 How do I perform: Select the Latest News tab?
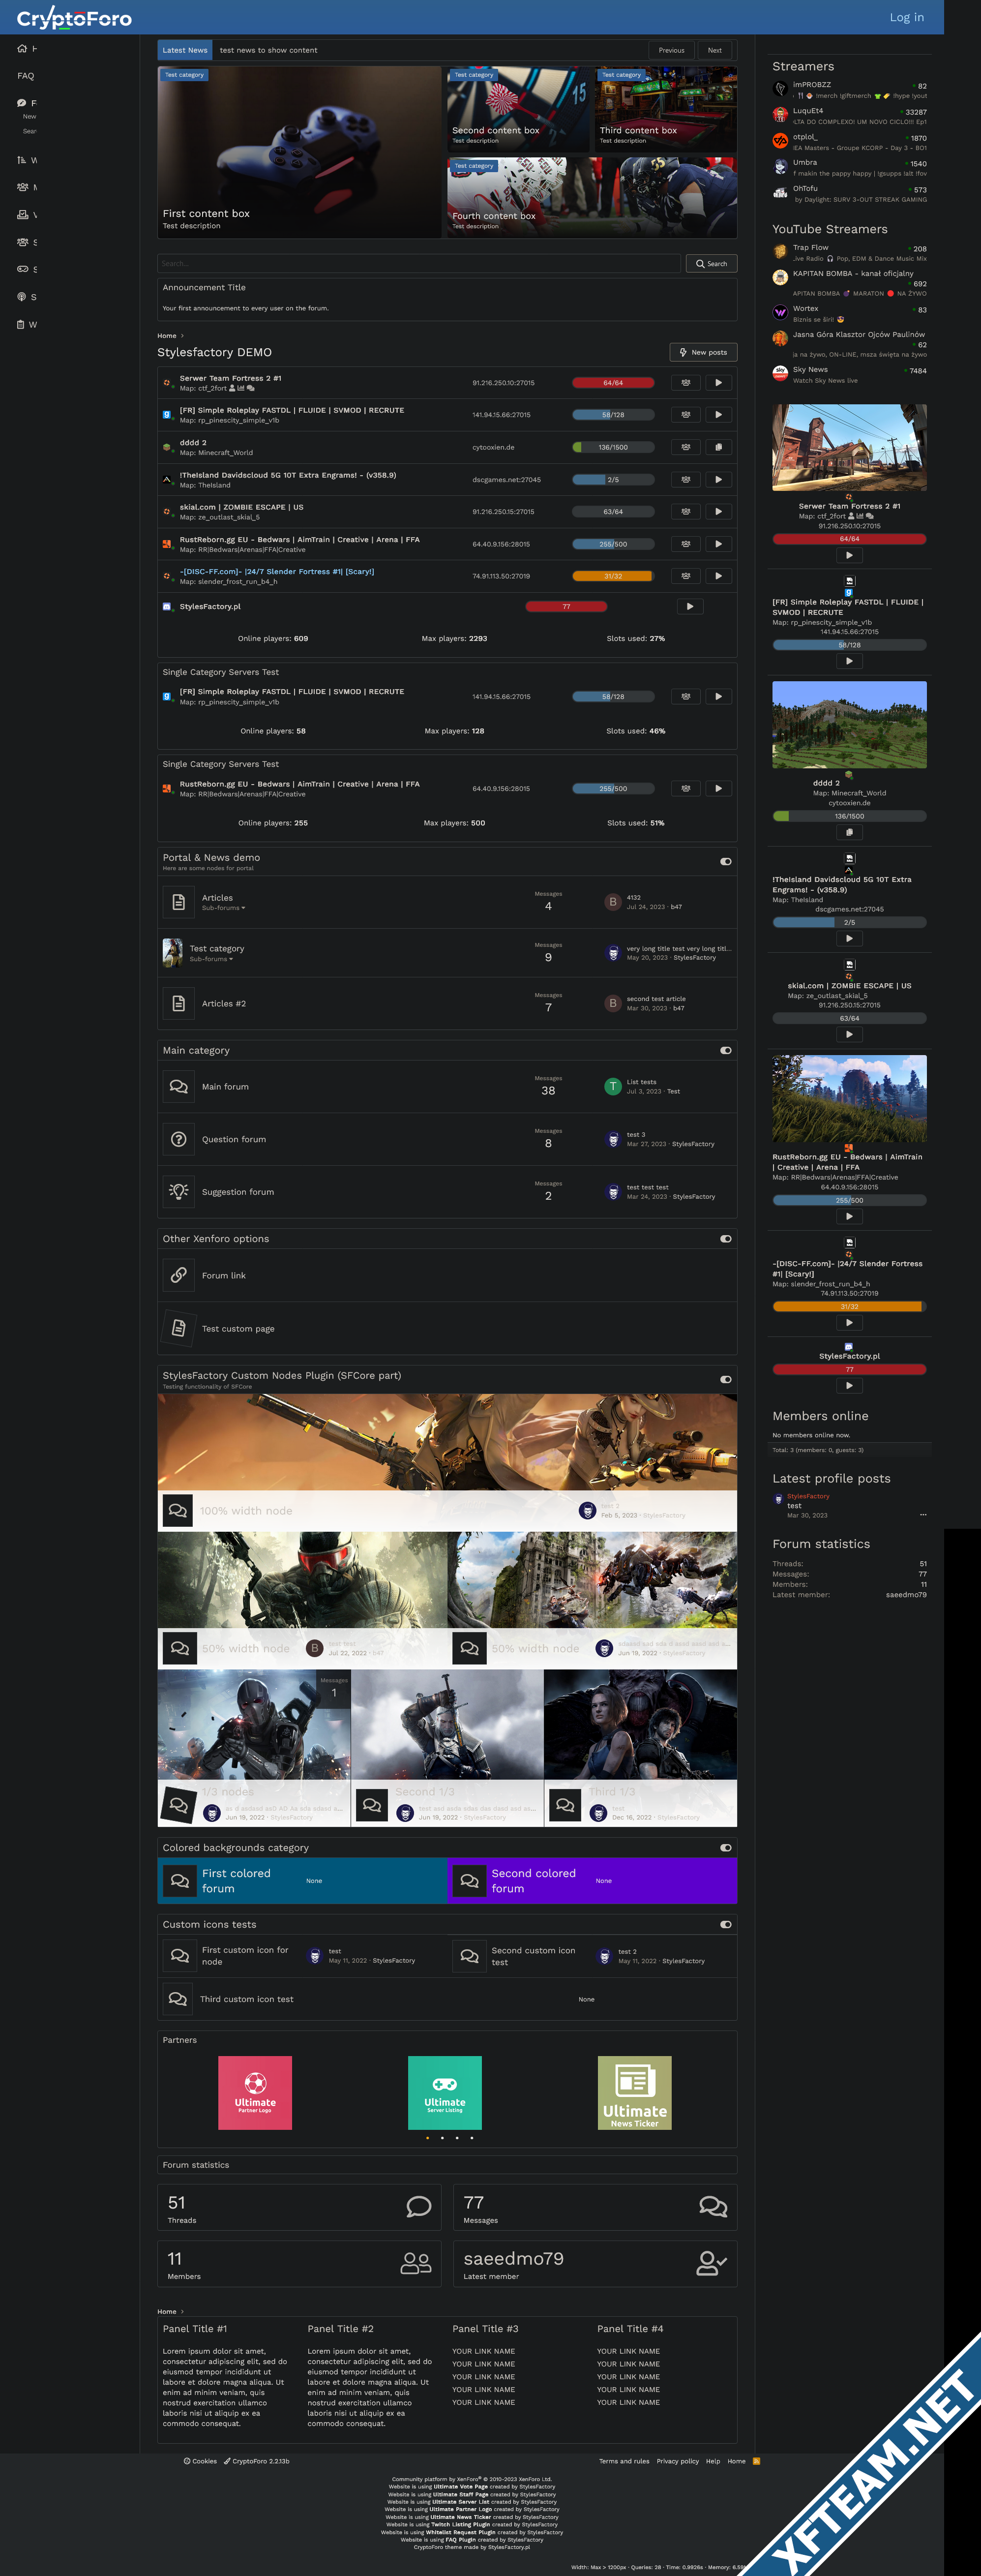tap(185, 50)
